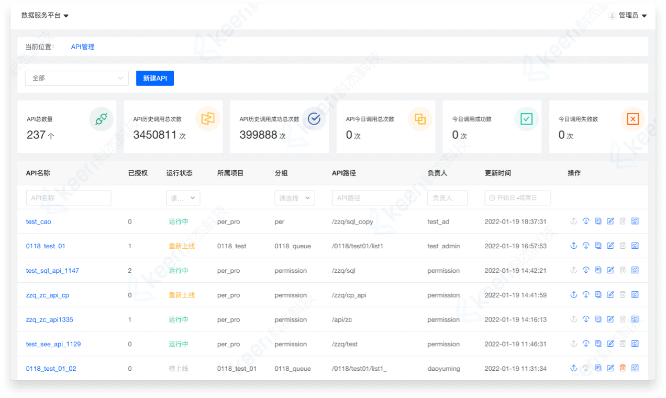Click the copy document icon for zzq_zc_api1335

coord(598,319)
